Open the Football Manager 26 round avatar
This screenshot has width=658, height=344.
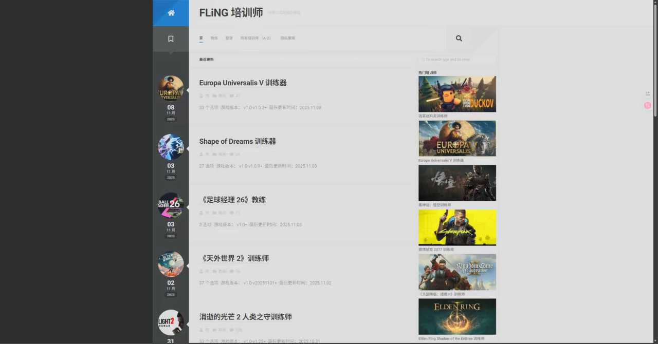point(171,205)
